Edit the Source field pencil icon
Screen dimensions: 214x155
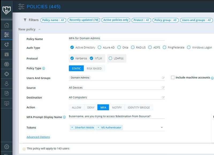[163, 88]
